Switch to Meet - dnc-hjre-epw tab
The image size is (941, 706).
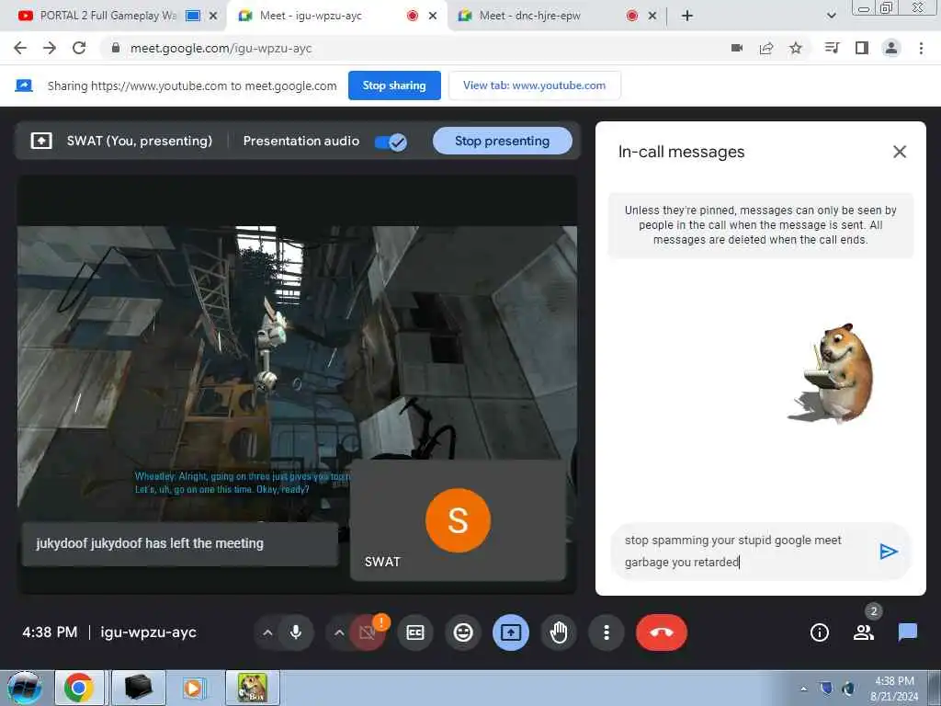pos(528,16)
